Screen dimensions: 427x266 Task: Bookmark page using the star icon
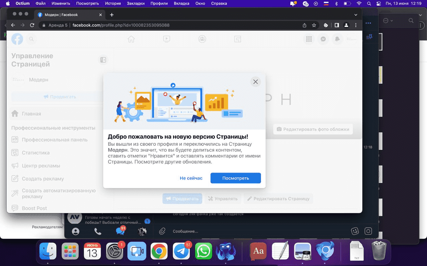coord(314,25)
